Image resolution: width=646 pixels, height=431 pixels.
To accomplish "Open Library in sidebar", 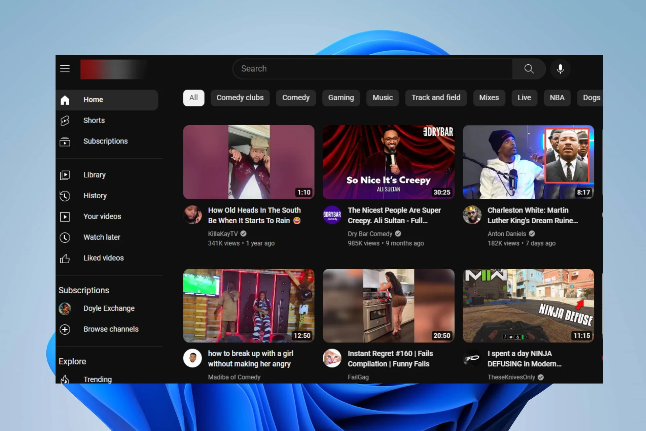I will click(94, 175).
